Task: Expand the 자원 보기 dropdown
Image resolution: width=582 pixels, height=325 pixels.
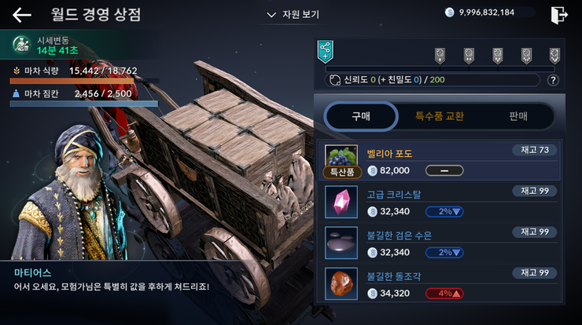Action: pos(293,14)
